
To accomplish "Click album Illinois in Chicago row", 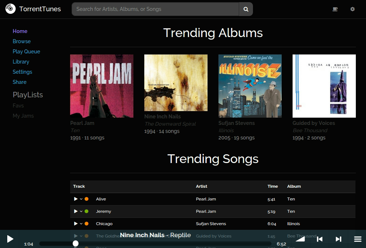I will (x=293, y=224).
